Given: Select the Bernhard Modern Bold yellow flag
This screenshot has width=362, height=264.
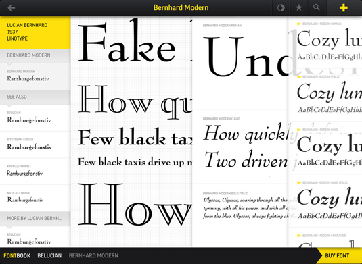Looking at the screenshot, I should tap(299, 130).
